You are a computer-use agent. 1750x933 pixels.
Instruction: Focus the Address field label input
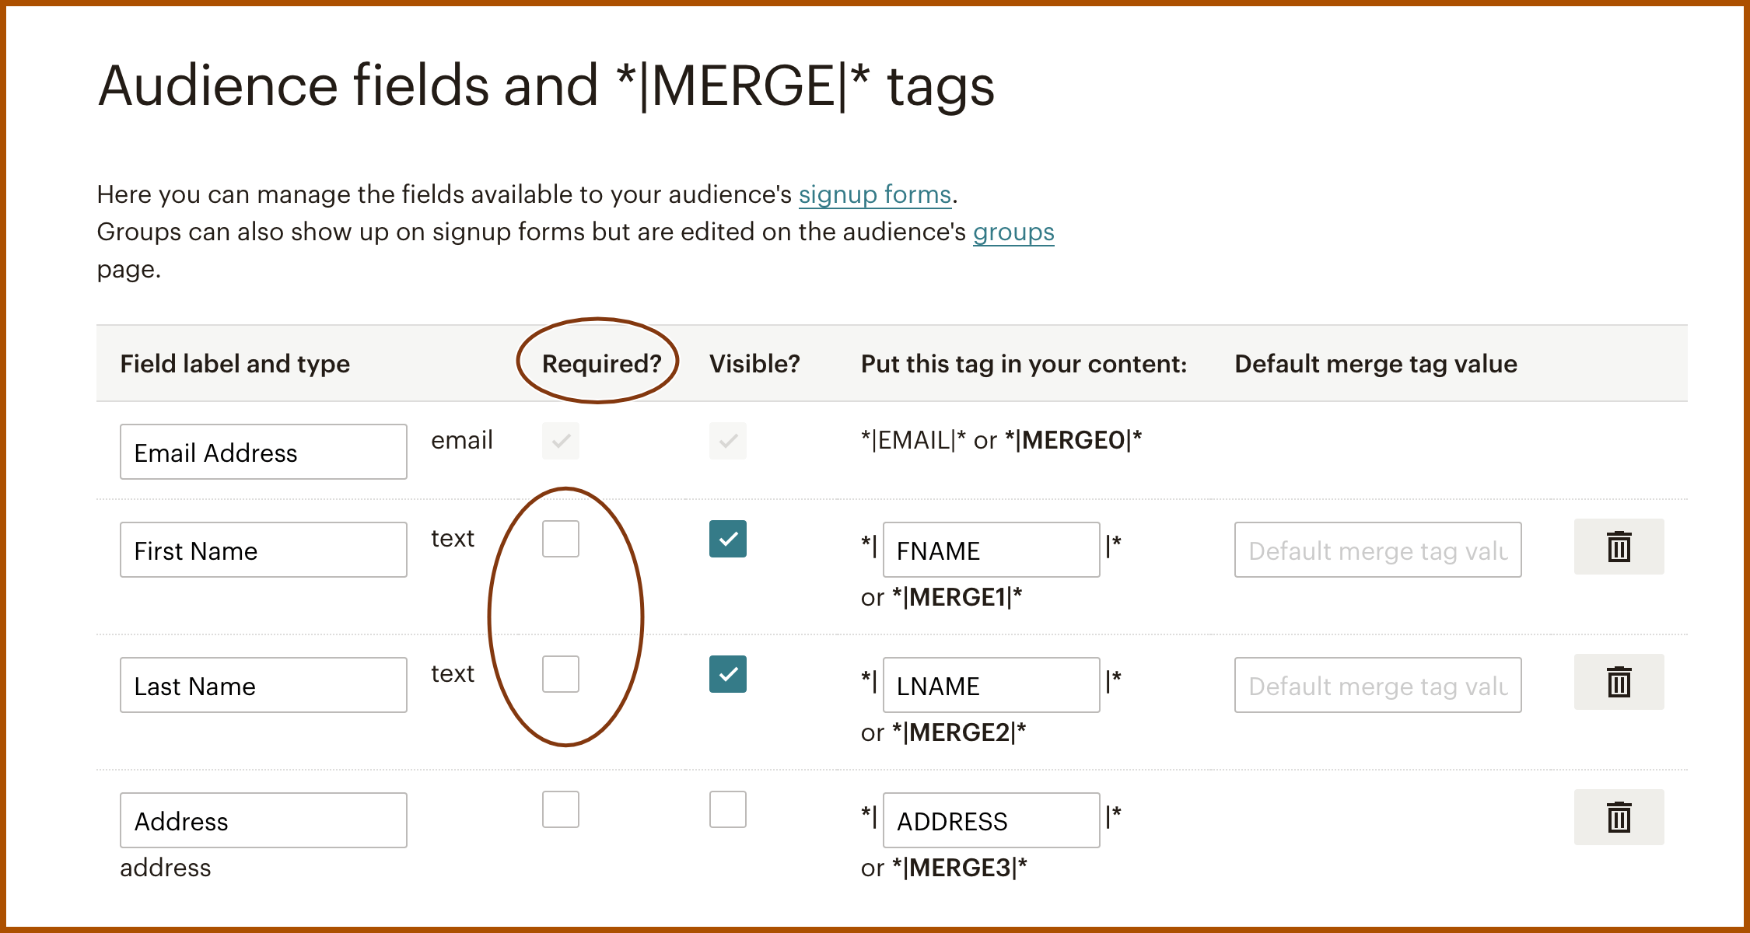(263, 820)
